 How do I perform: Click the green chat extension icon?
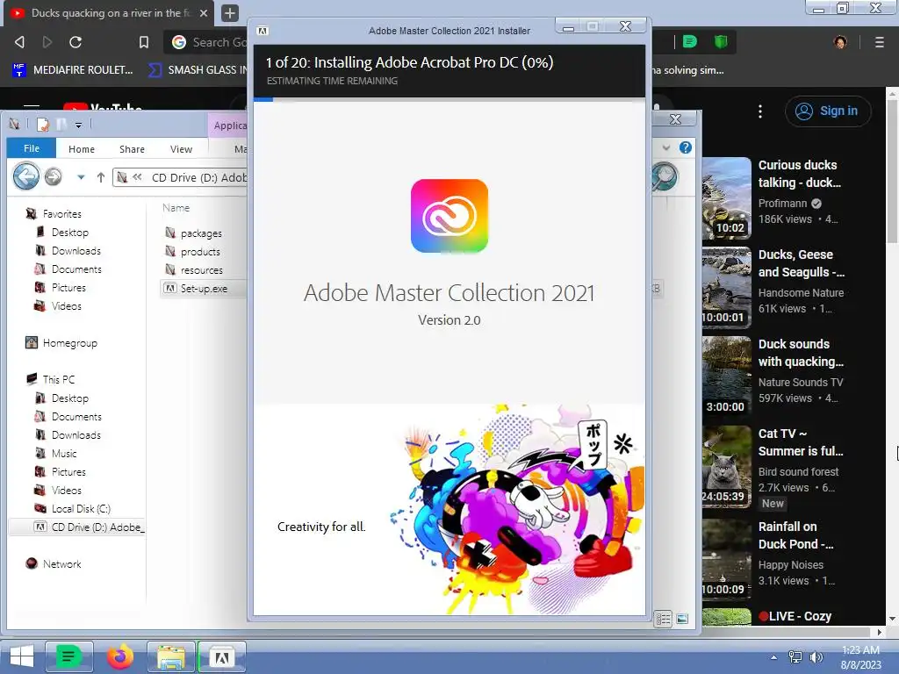click(x=690, y=41)
